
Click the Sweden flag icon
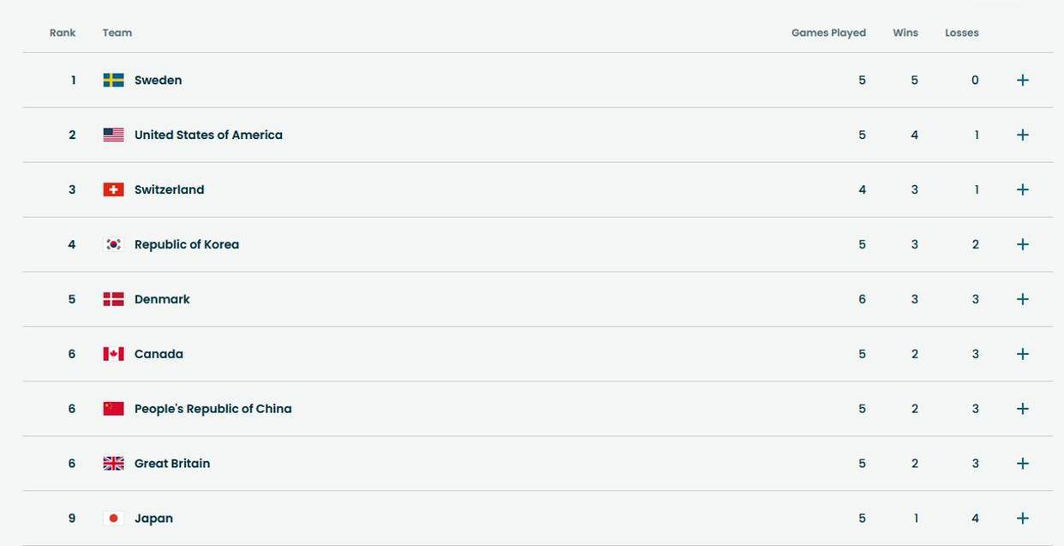(113, 81)
